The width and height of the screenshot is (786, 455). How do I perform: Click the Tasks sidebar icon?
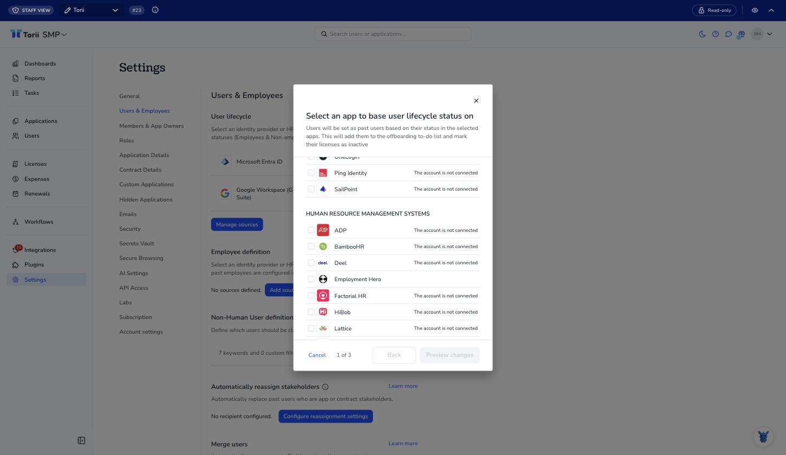point(15,93)
